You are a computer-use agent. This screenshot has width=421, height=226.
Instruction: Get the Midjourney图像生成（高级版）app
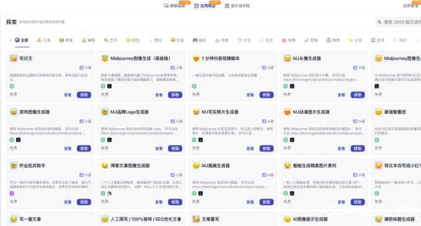[175, 95]
